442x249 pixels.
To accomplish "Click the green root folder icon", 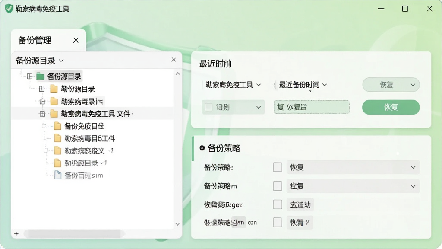I will coord(40,76).
